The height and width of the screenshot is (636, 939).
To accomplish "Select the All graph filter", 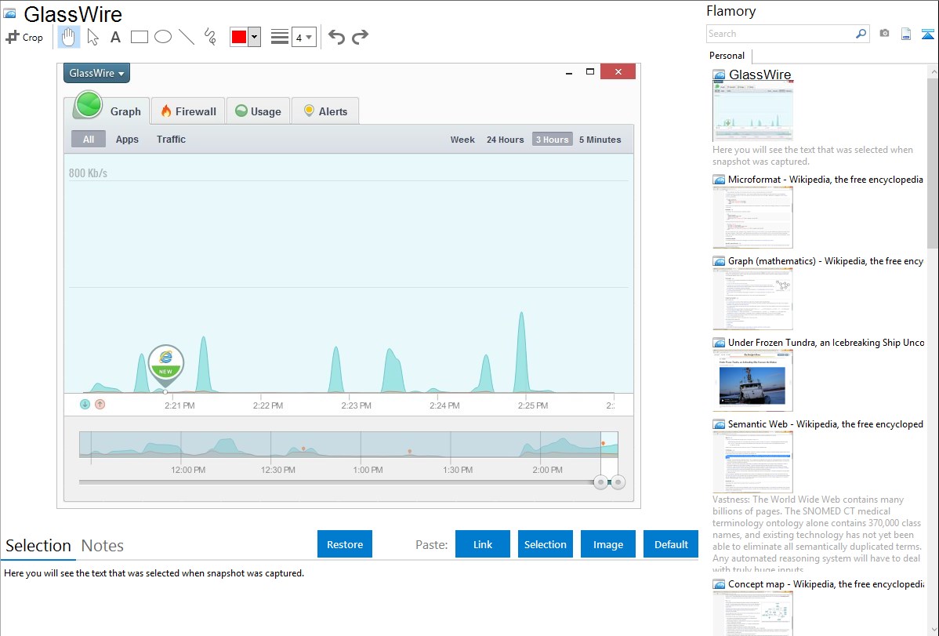I will pos(89,139).
